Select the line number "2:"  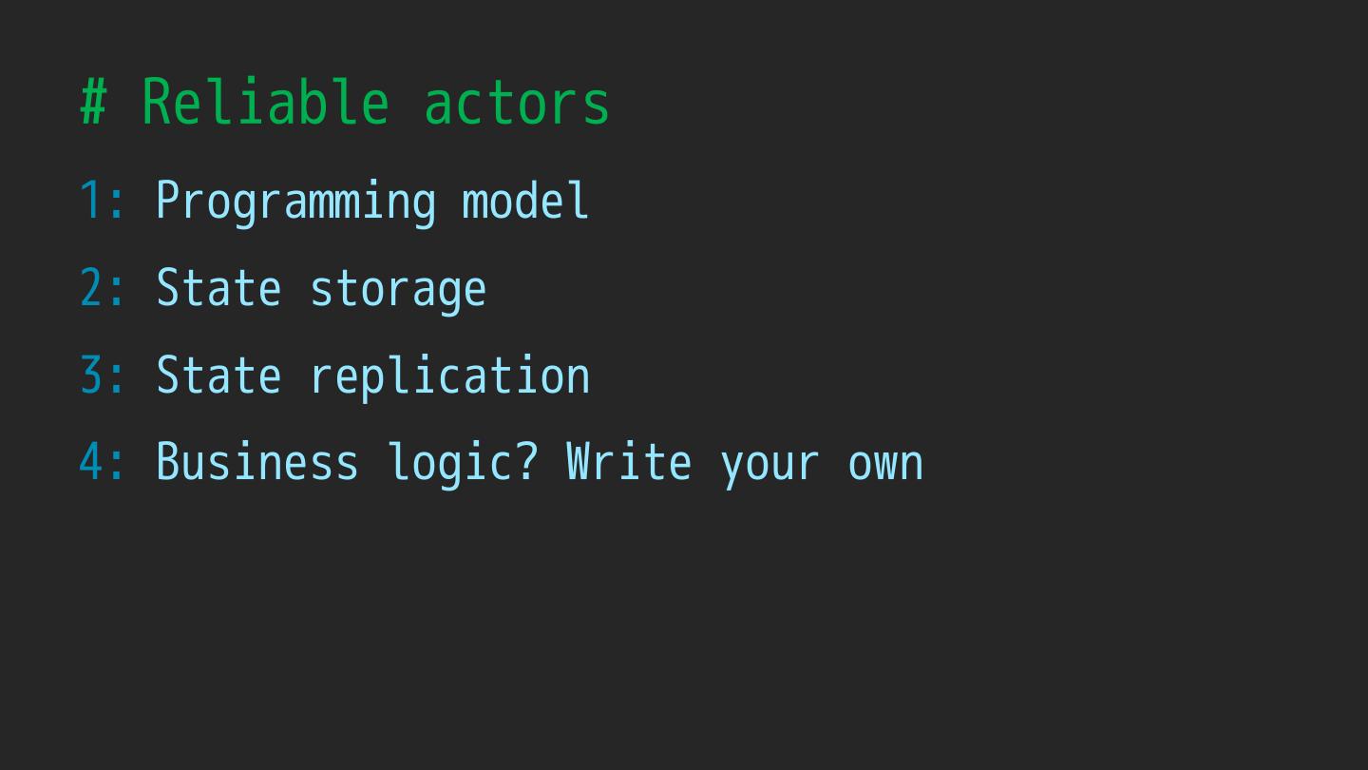click(x=103, y=288)
